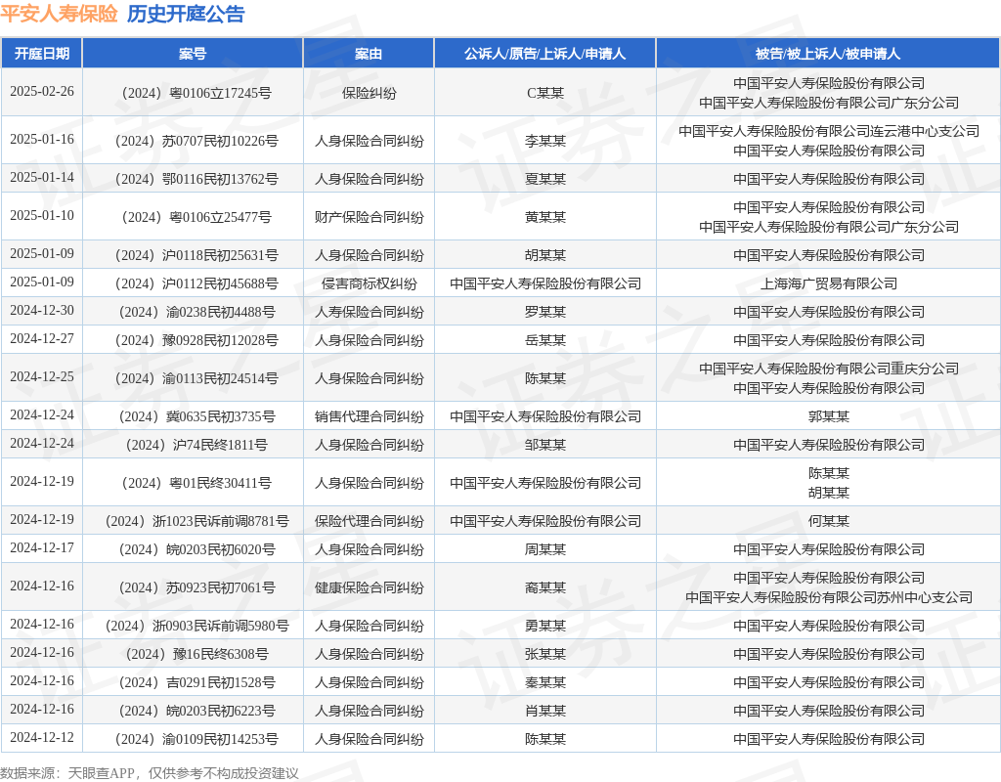Click plaintiff C某某

click(545, 93)
